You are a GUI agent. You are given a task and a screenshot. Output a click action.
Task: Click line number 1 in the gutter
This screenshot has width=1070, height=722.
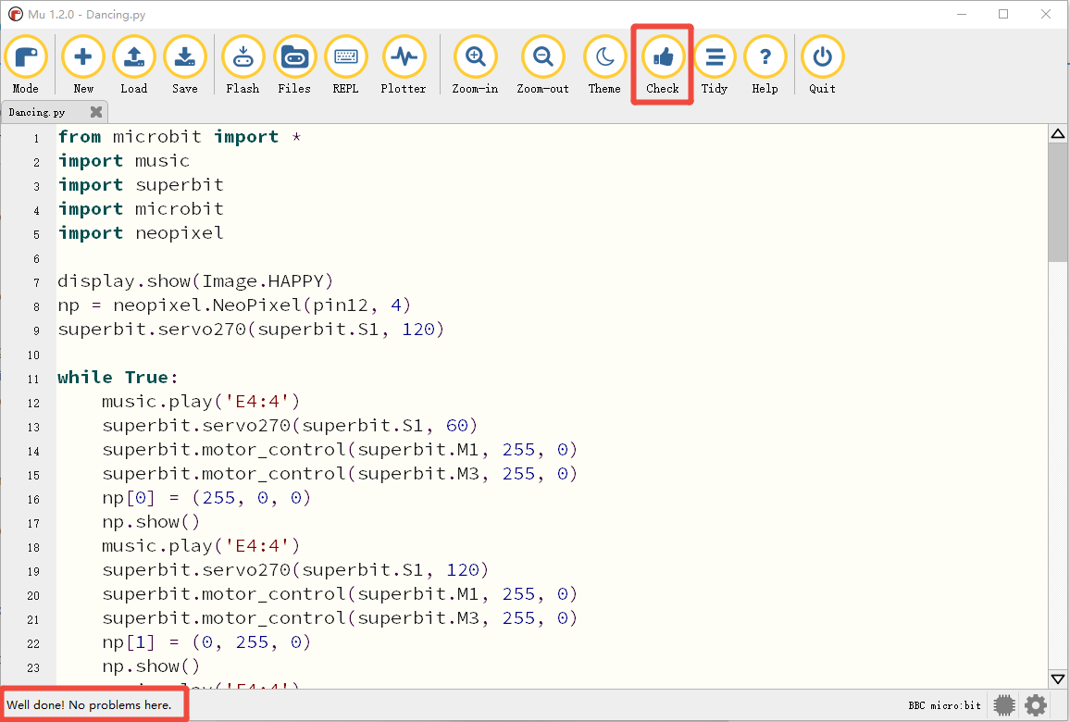(x=36, y=139)
